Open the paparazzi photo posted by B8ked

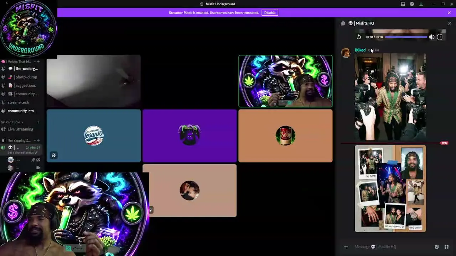(x=390, y=97)
